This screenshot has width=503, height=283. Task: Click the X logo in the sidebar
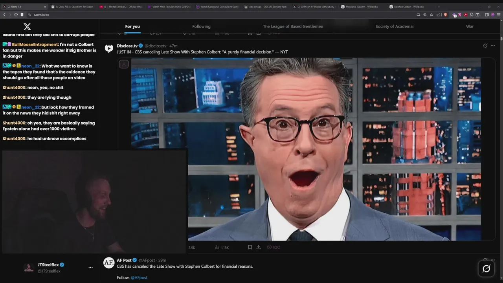(x=27, y=27)
